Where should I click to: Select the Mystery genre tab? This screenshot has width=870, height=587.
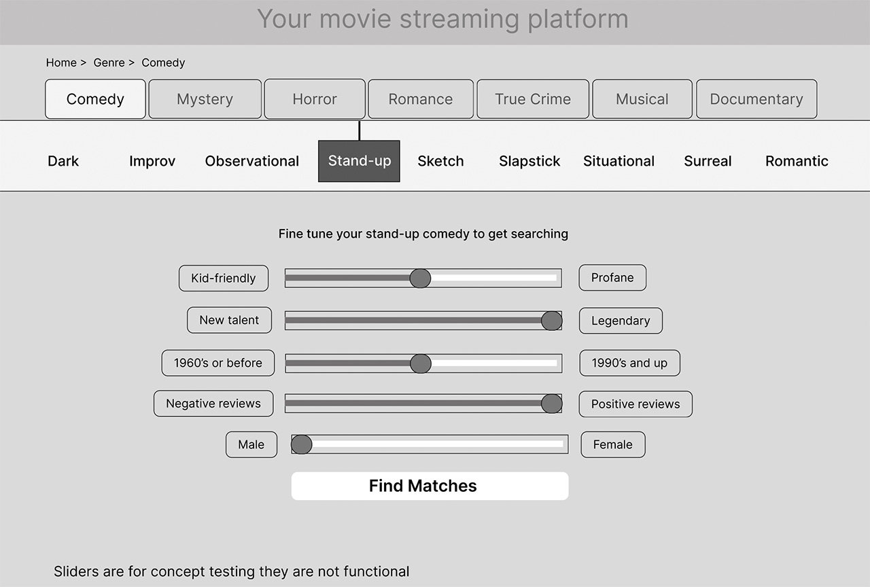point(205,99)
